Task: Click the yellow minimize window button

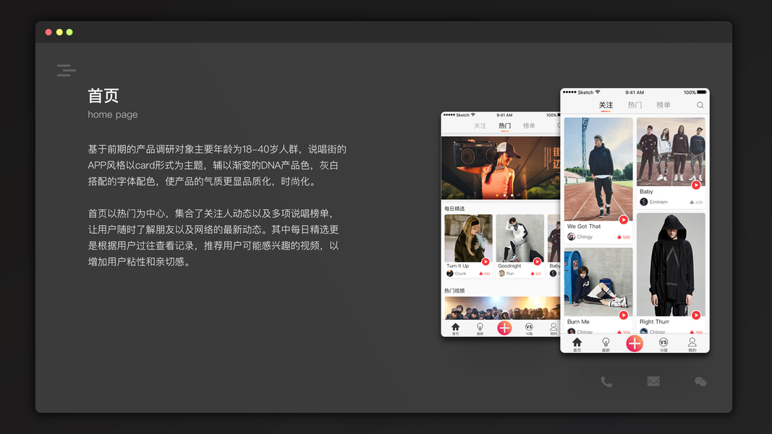Action: coord(59,32)
